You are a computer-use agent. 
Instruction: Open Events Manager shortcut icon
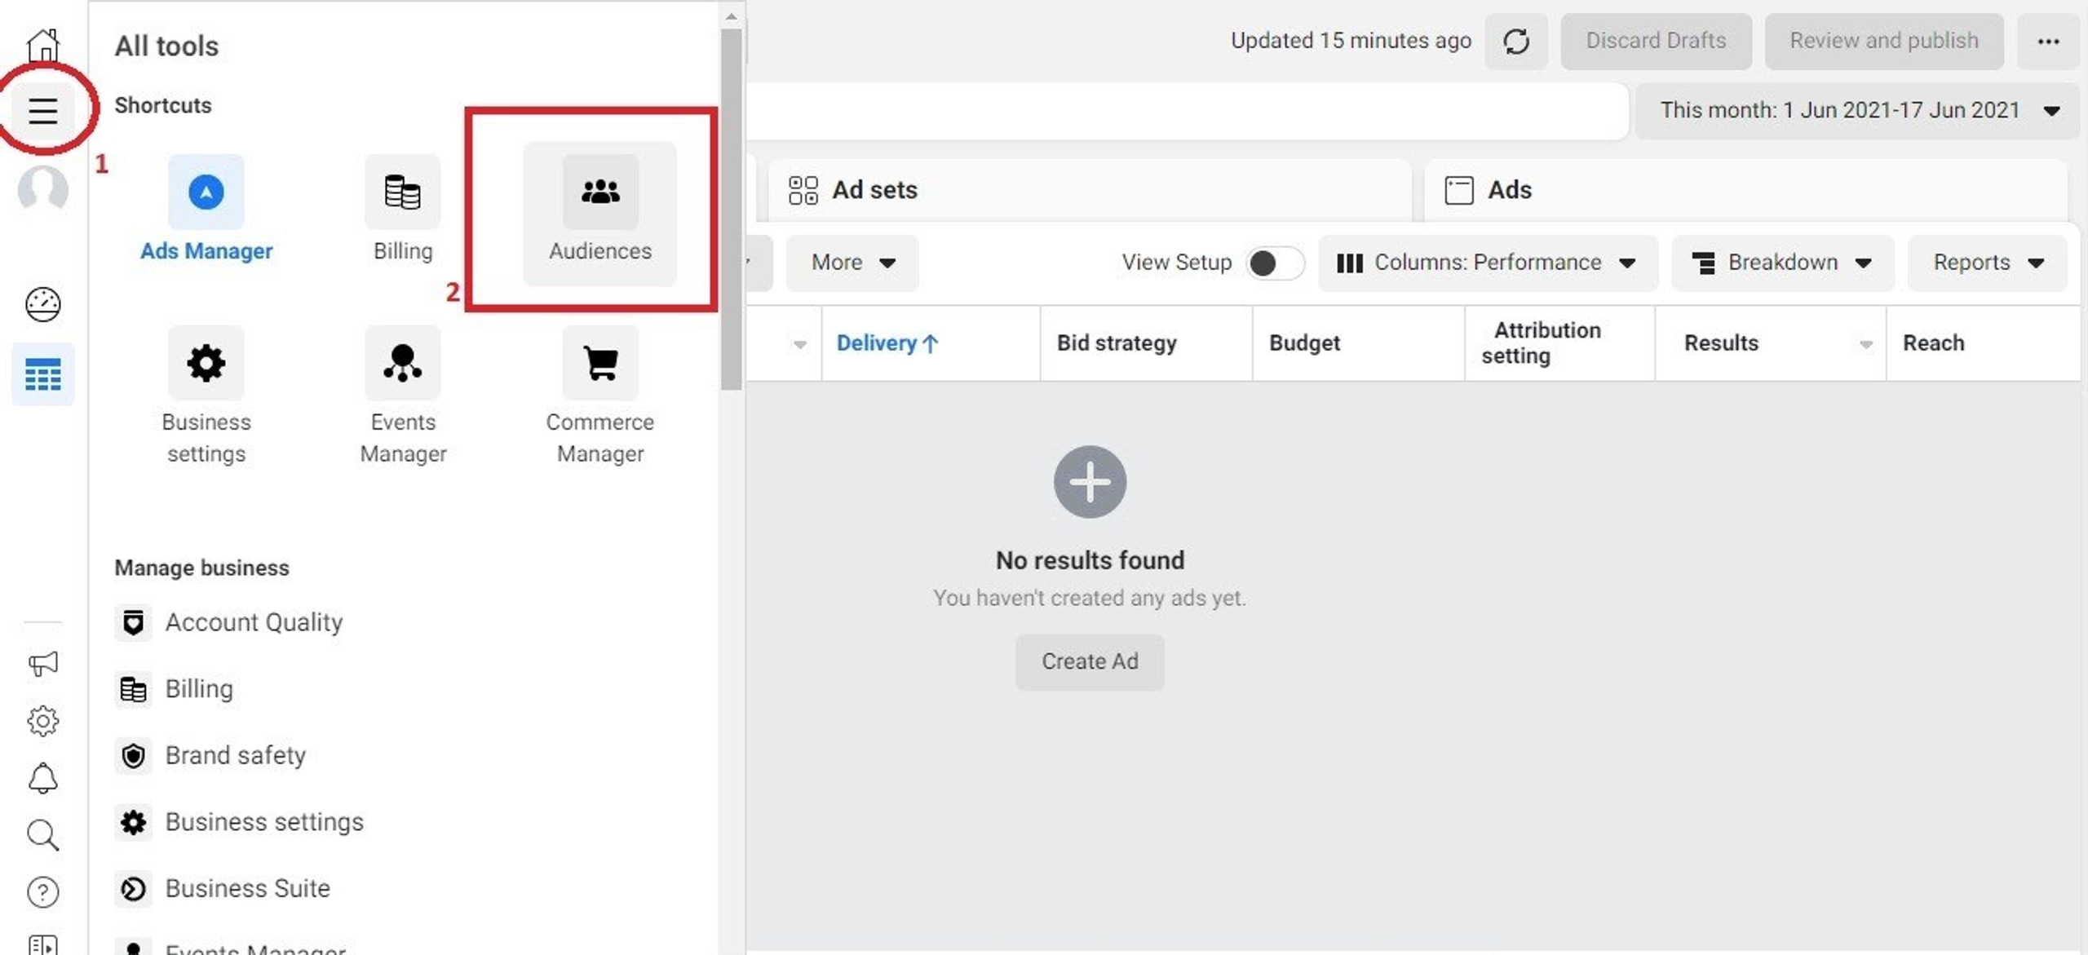point(402,364)
